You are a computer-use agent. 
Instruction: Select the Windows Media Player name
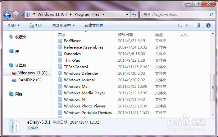pos(84,93)
